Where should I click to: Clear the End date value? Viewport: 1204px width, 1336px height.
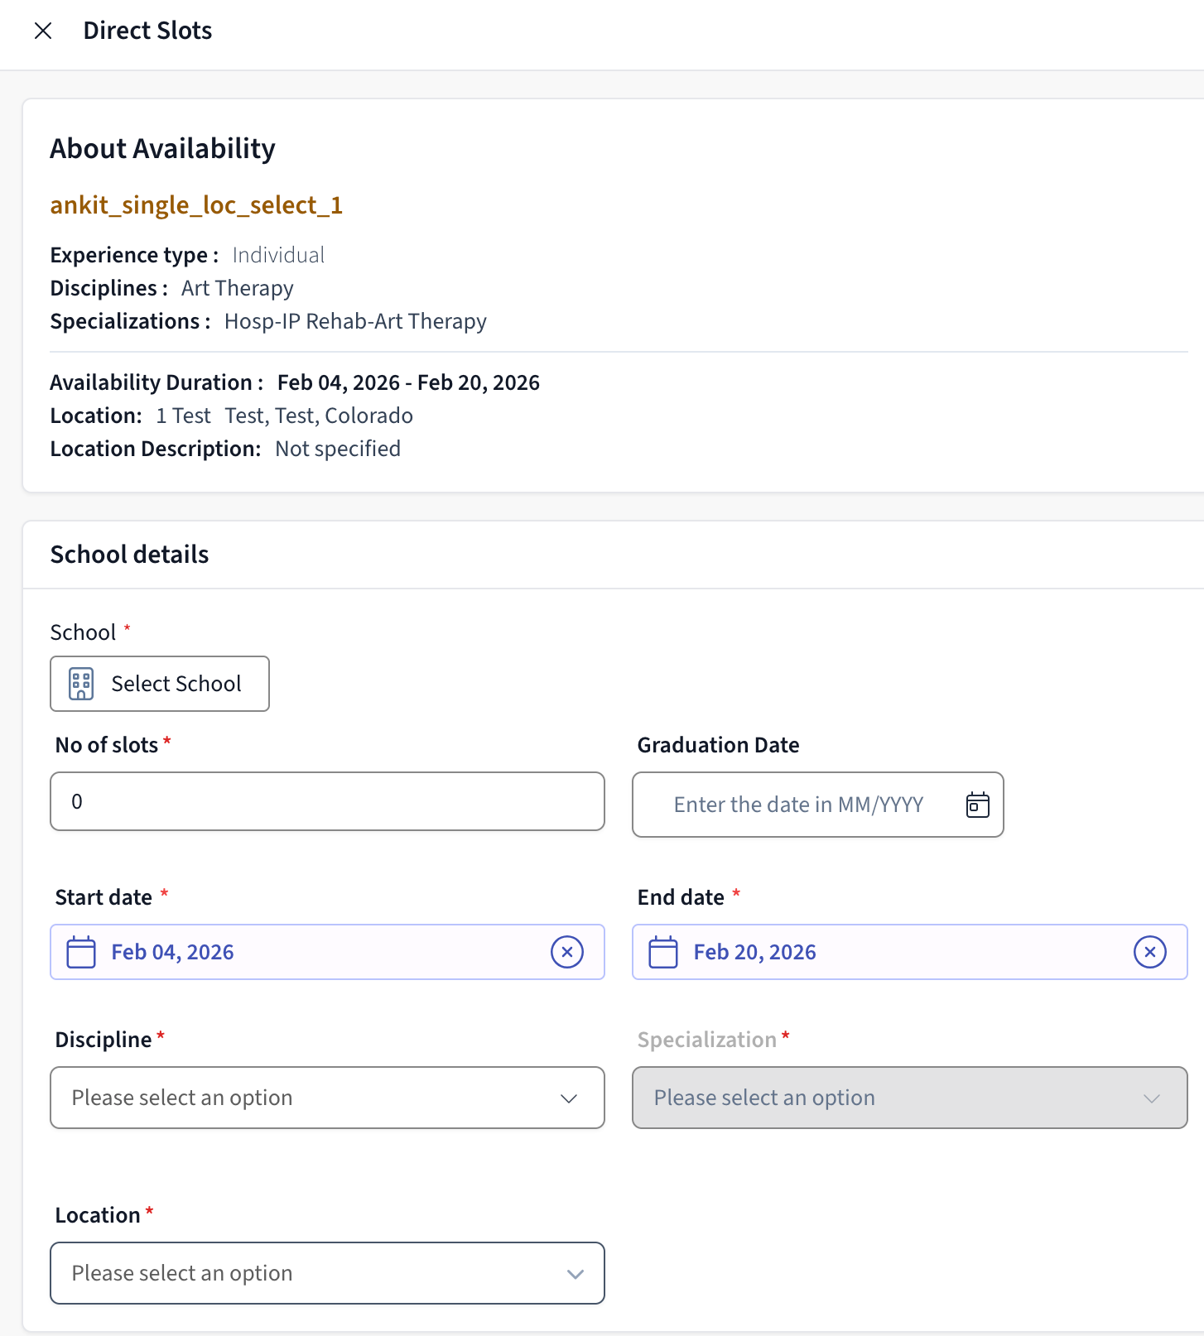(1149, 952)
